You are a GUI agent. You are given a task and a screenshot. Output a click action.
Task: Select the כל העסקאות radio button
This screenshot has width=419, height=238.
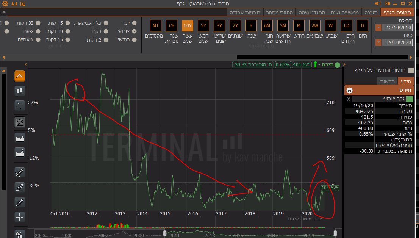(x=106, y=23)
